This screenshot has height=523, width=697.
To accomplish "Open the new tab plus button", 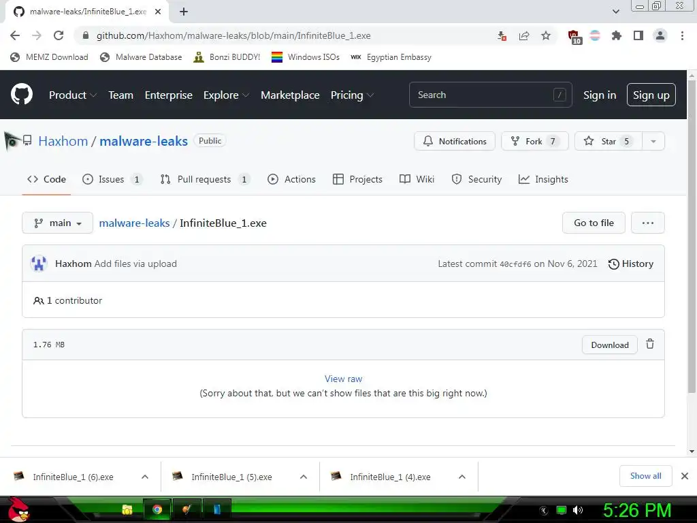I will click(184, 12).
